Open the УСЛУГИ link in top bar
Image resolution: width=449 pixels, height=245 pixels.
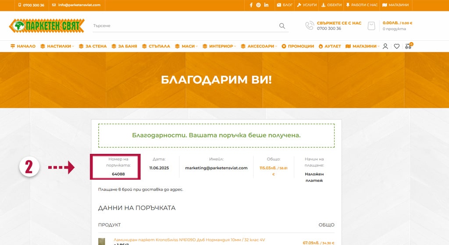307,5
